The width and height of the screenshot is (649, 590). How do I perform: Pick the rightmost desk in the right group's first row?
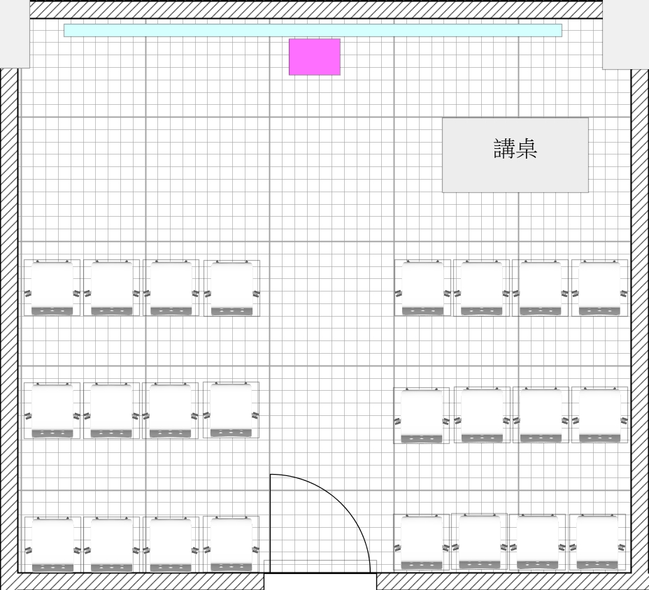point(599,288)
